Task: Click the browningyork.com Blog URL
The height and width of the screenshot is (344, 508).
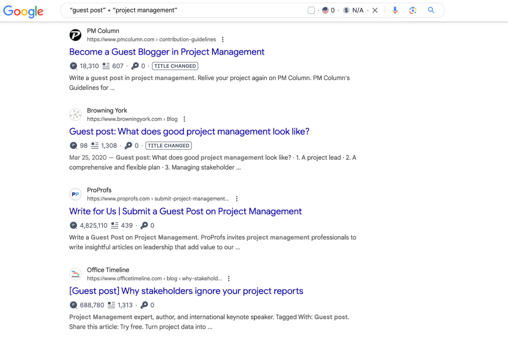Action: 132,119
